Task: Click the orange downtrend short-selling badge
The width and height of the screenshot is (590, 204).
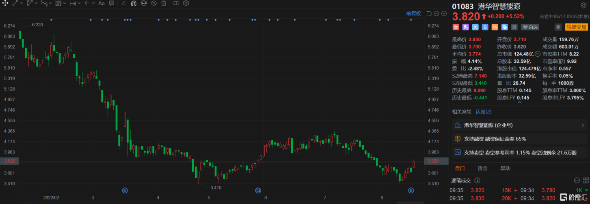Action: tap(495, 27)
